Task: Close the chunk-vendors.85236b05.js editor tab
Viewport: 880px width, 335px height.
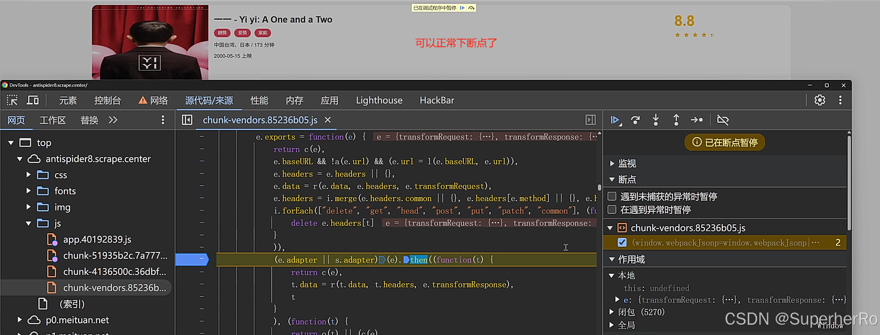Action: [328, 120]
